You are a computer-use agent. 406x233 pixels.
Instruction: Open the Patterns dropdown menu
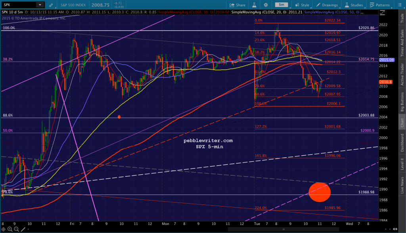379,5
